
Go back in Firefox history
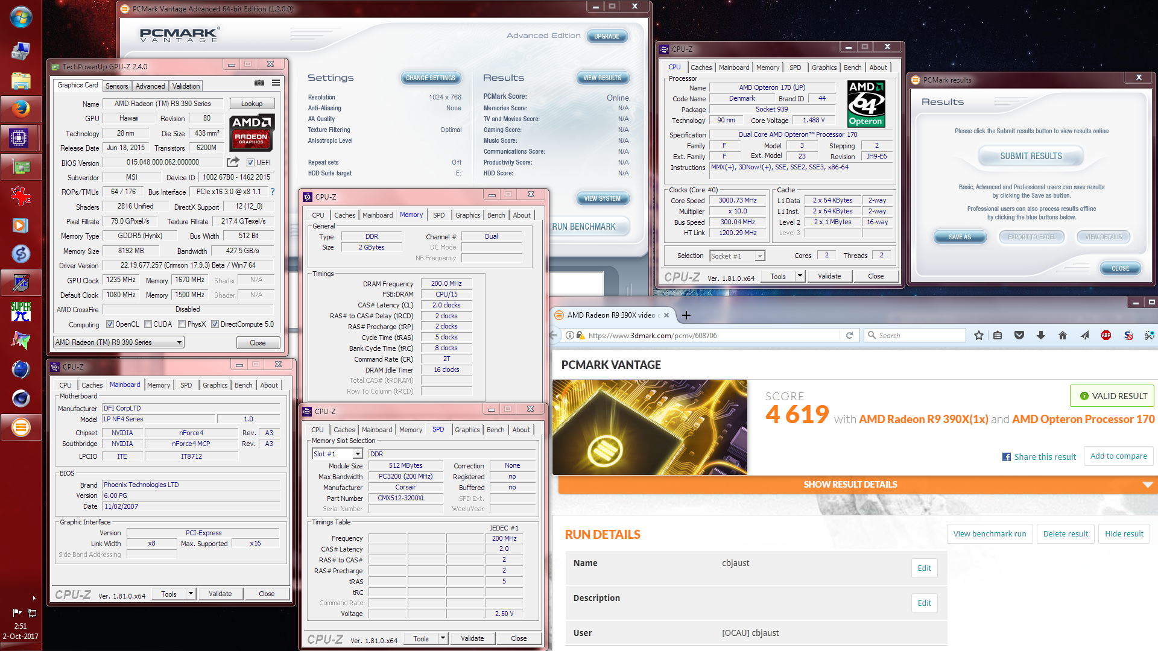point(554,335)
